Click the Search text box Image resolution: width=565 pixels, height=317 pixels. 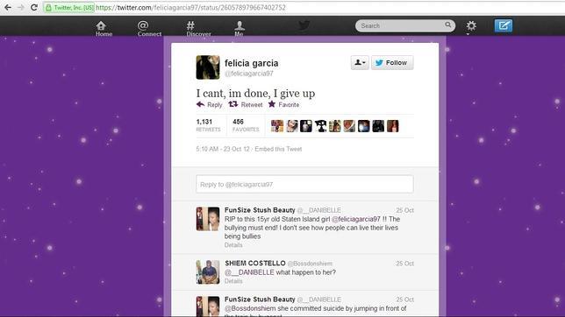click(401, 25)
